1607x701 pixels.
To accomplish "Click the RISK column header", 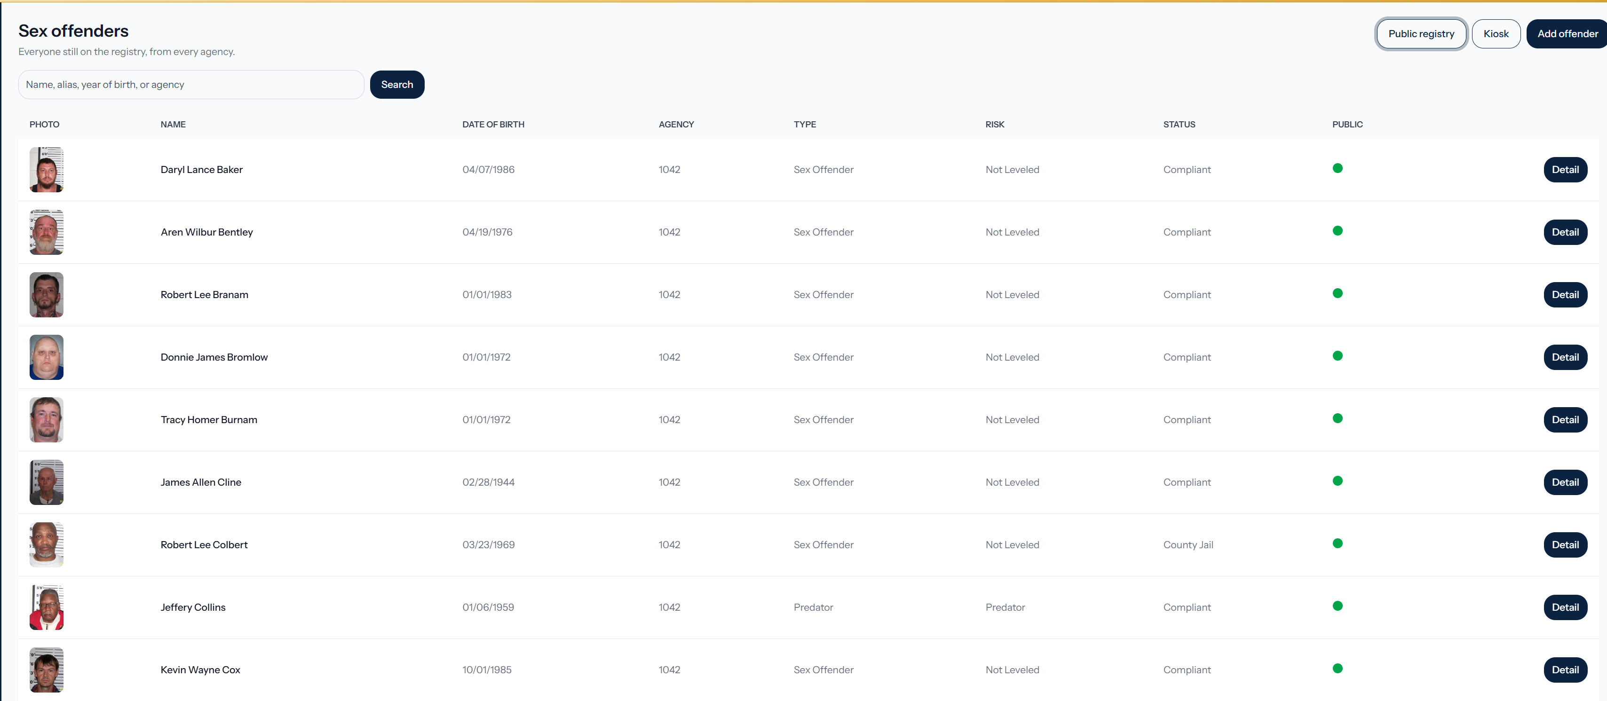I will 994,124.
